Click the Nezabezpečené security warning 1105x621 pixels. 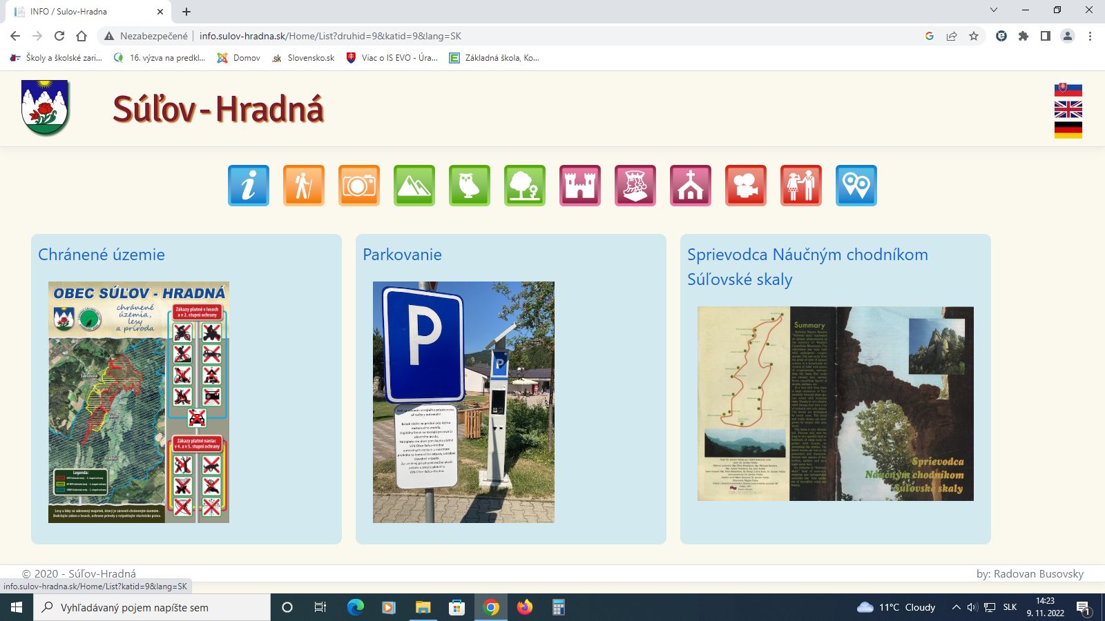146,36
